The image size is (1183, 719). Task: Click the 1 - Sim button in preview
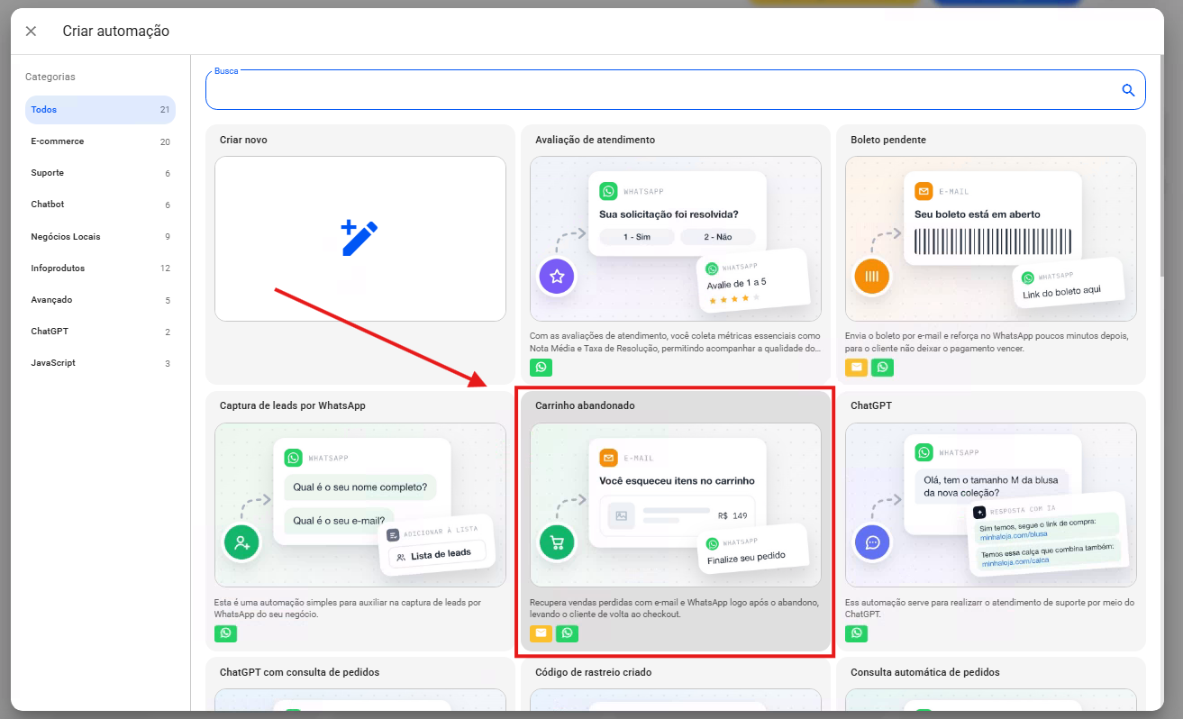tap(637, 237)
